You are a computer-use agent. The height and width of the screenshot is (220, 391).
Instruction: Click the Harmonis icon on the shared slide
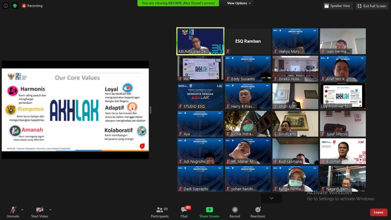click(13, 91)
